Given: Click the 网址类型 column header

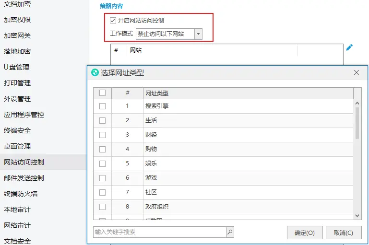Looking at the screenshot, I should (248, 93).
